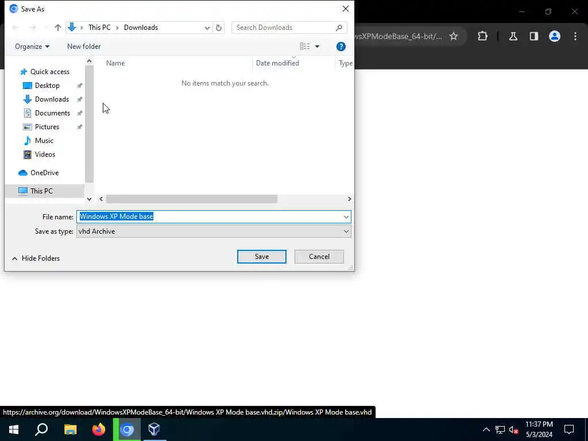Select Music in navigation pane
The height and width of the screenshot is (441, 588).
(44, 141)
